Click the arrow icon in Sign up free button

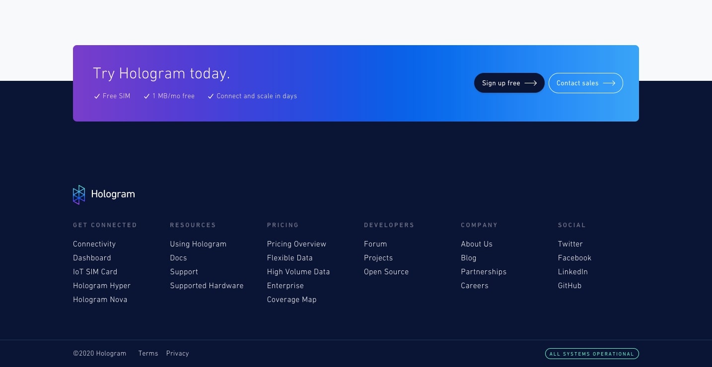click(x=530, y=83)
